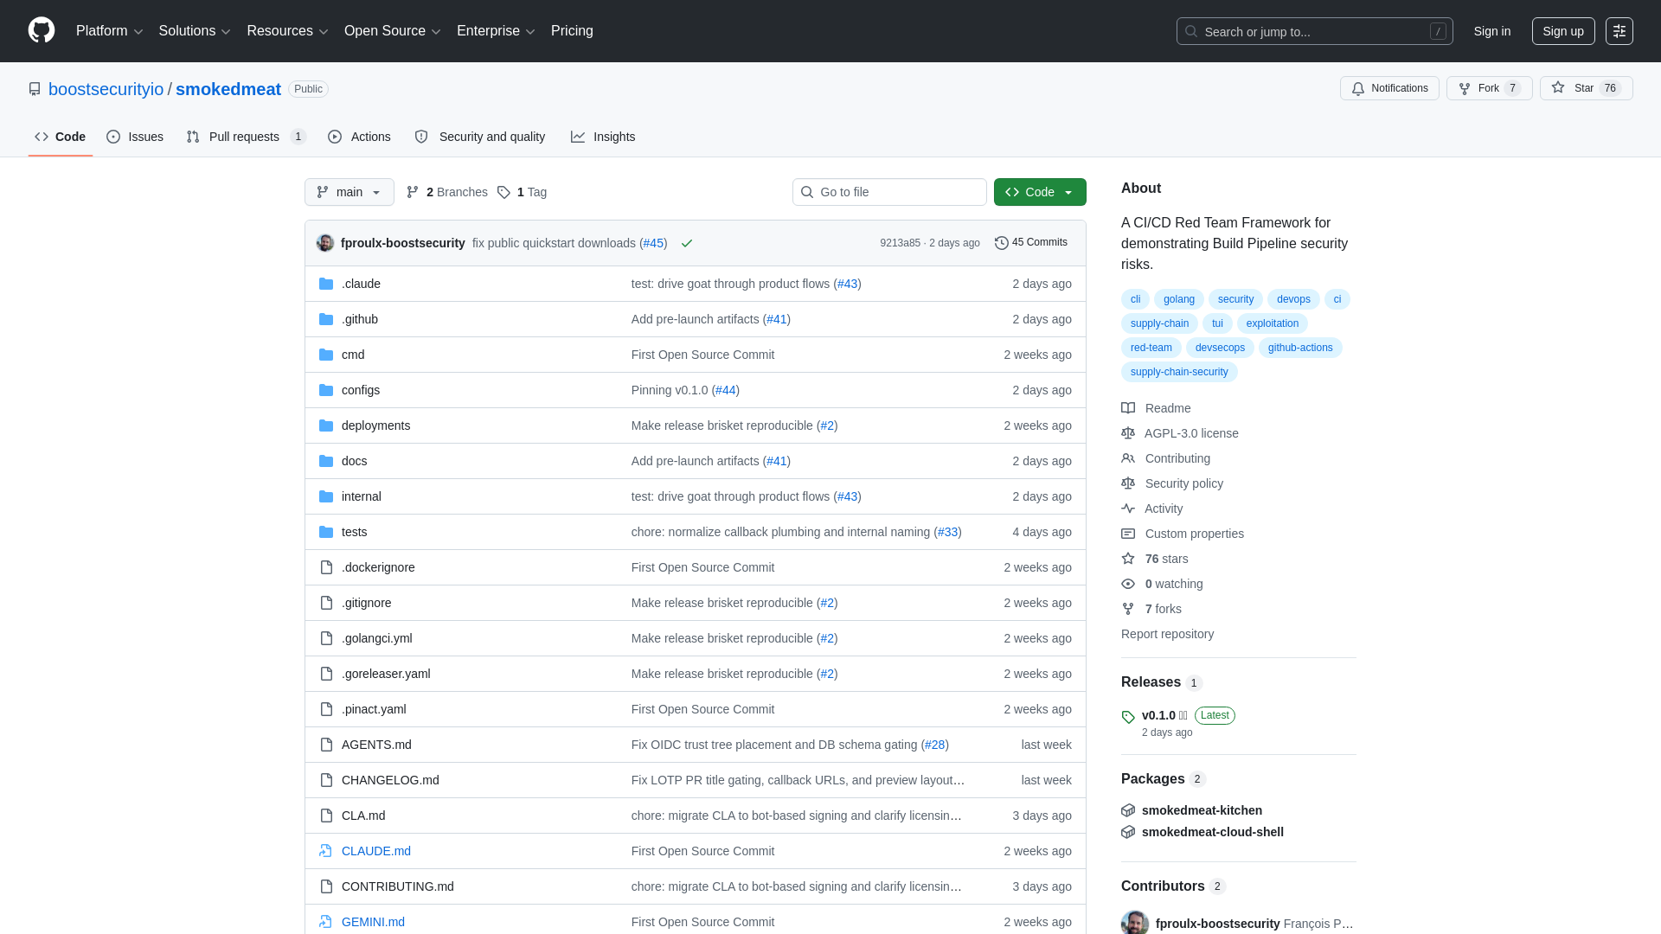Open the GitHub logo home link

pos(42,30)
